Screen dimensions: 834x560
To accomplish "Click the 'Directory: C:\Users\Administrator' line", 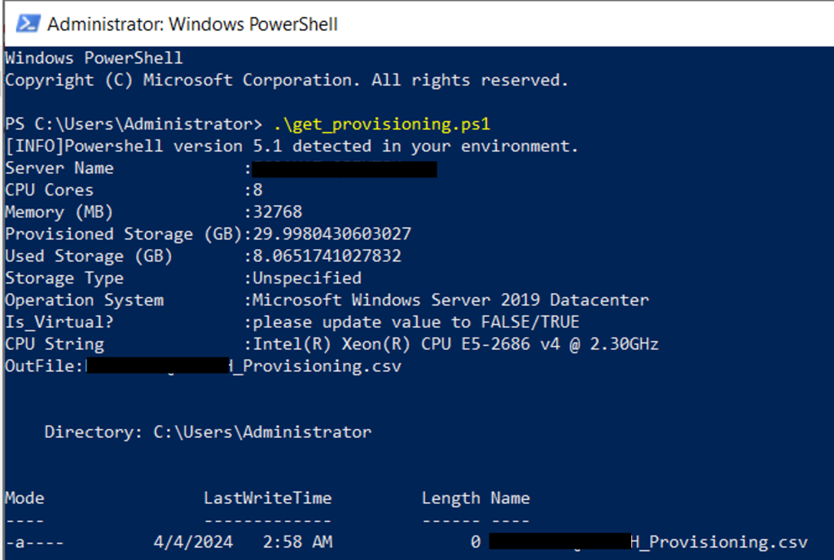I will [208, 432].
